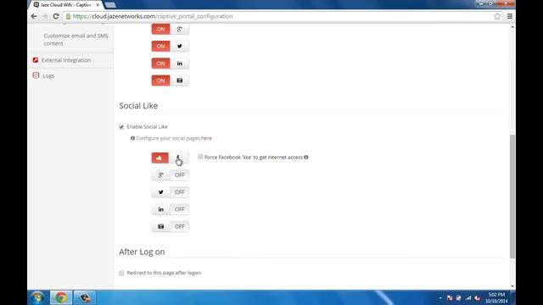Click the page vertical scrollbar thumb
The image size is (543, 305).
coord(512,197)
